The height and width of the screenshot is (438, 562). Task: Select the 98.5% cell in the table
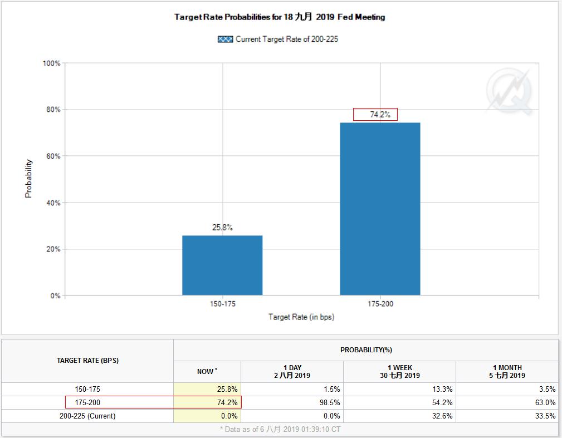[x=292, y=402]
